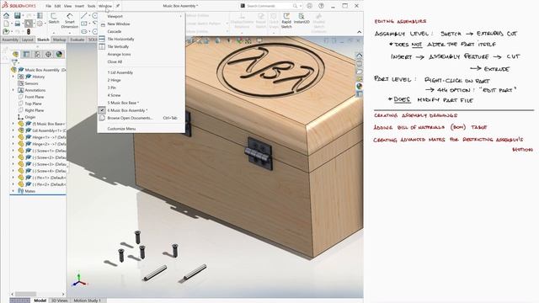The image size is (539, 303).
Task: Open the Appearances sphere icon in the task pane
Action: [360, 86]
